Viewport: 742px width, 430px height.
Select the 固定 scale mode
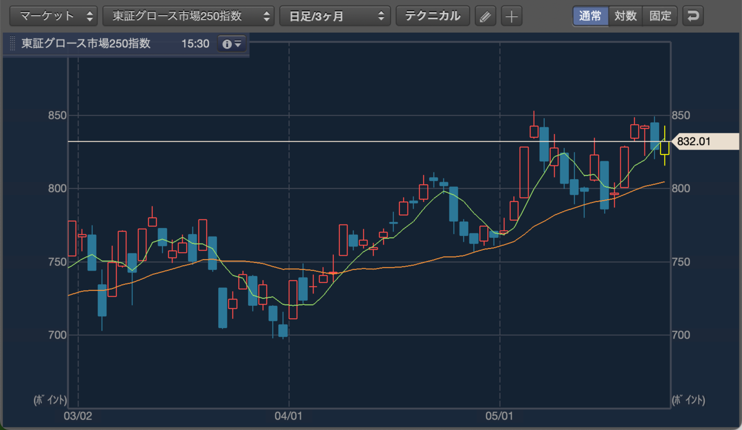(660, 16)
